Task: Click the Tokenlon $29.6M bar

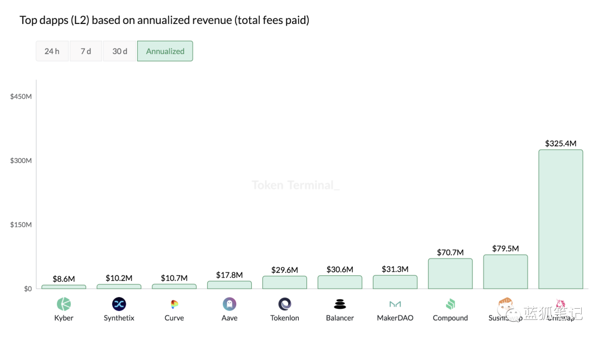Action: pos(285,282)
